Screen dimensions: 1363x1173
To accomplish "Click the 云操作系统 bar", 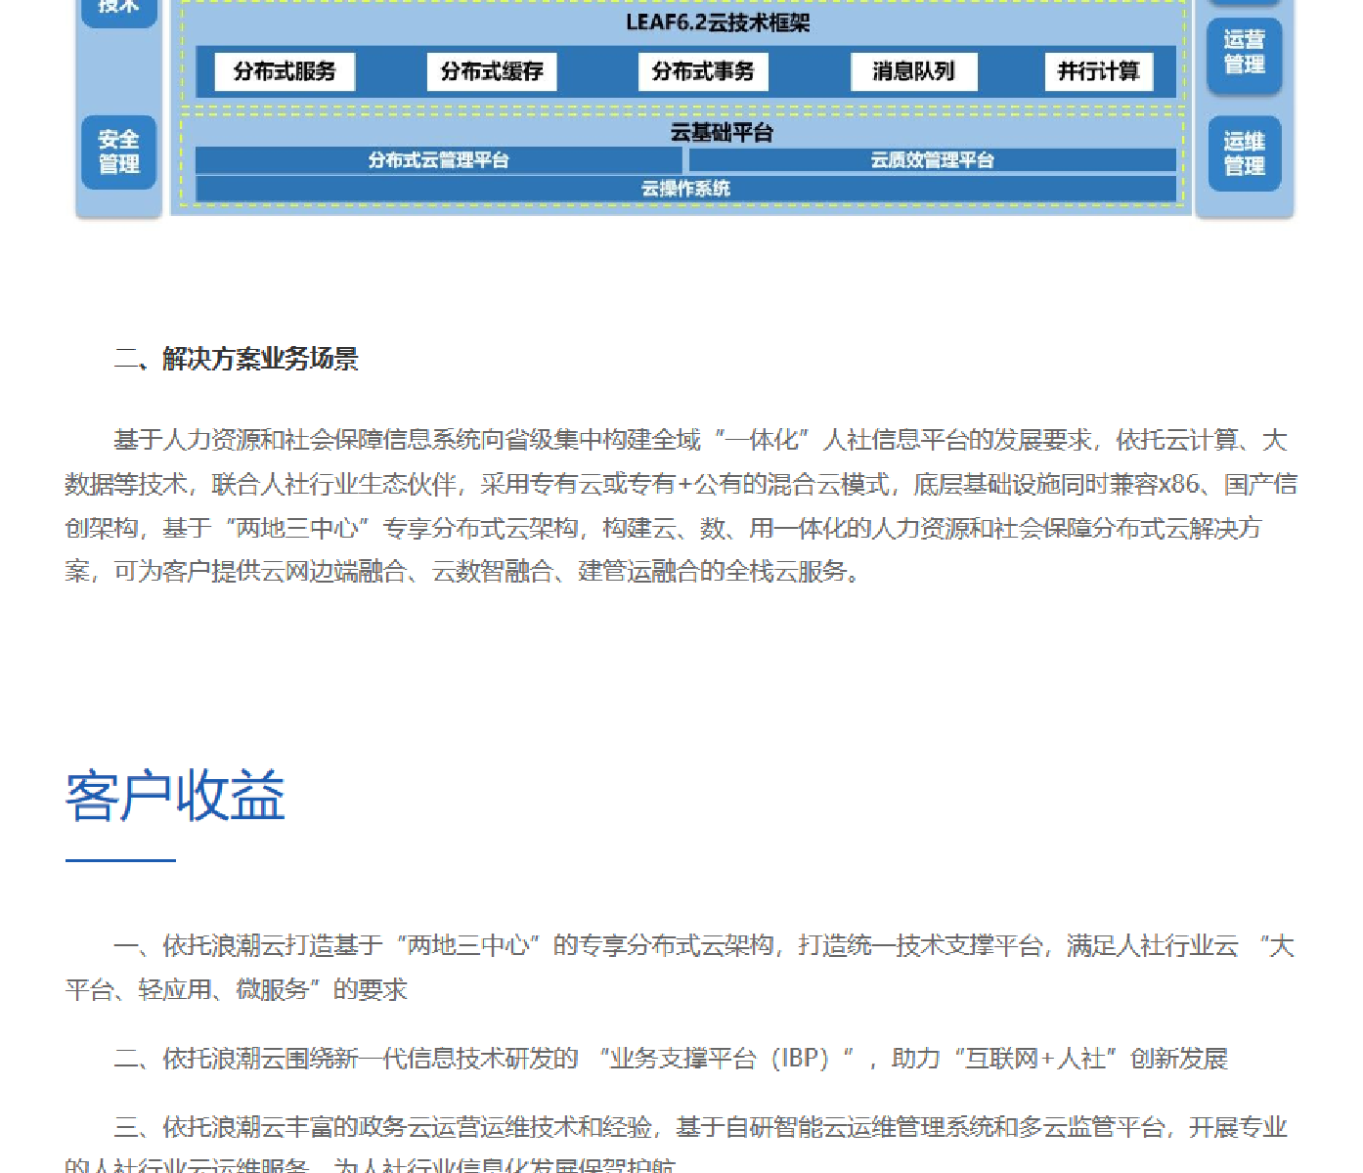I will (x=685, y=189).
